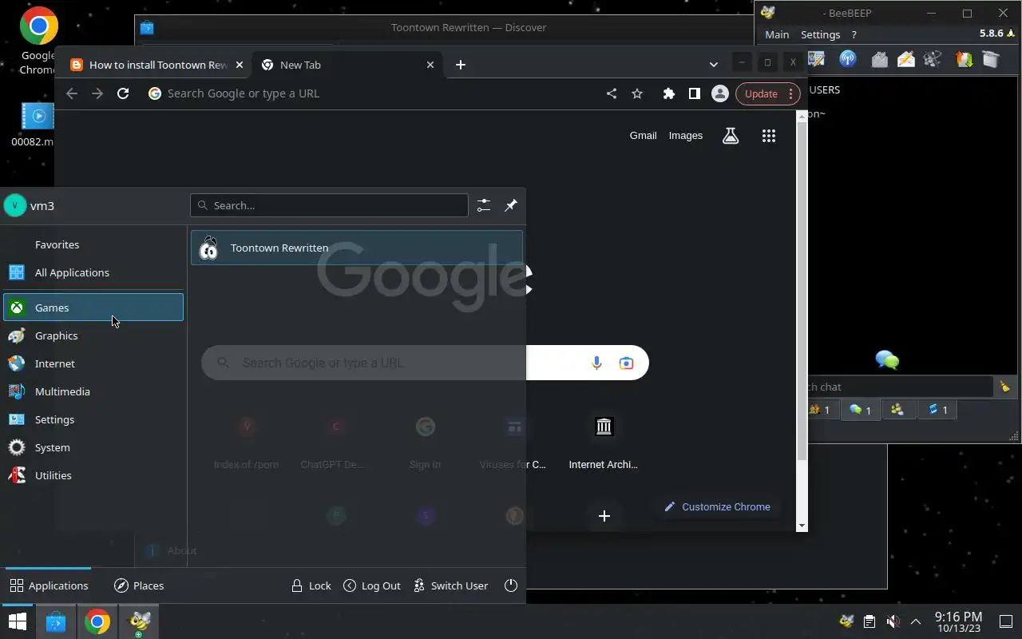Click Customize Chrome button

[717, 506]
